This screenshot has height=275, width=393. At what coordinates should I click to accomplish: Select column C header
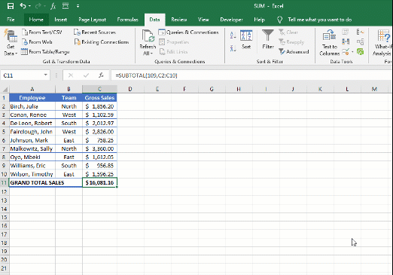[99, 89]
